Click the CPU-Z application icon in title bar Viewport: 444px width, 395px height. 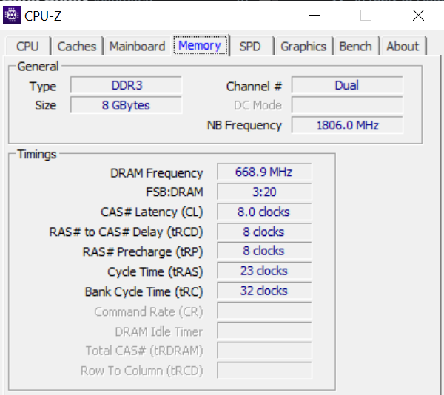pyautogui.click(x=12, y=15)
